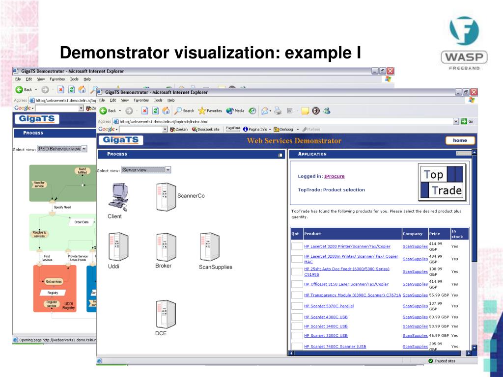Image resolution: width=503 pixels, height=377 pixels.
Task: Click the Trusted sites status bar entry
Action: click(442, 361)
